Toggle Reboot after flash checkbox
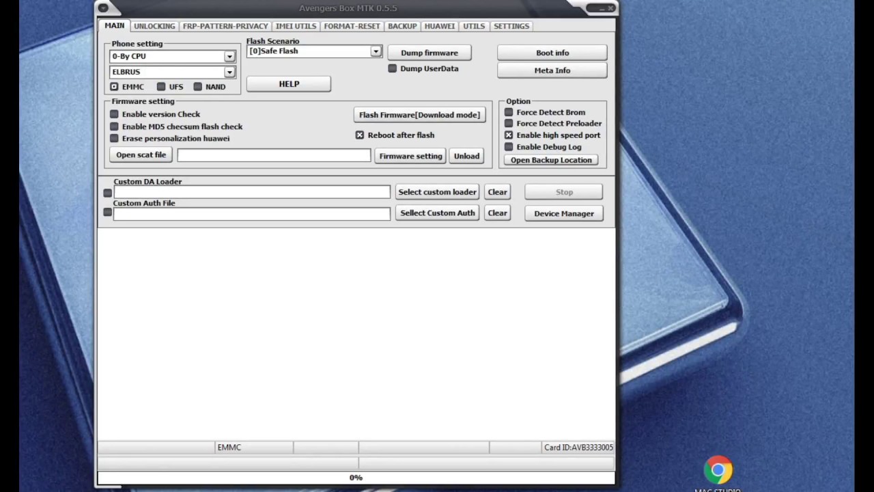This screenshot has height=492, width=874. coord(360,135)
